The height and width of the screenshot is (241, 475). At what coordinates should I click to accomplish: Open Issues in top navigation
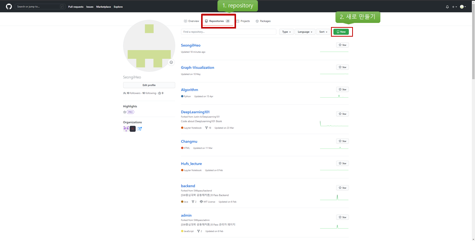(x=90, y=7)
